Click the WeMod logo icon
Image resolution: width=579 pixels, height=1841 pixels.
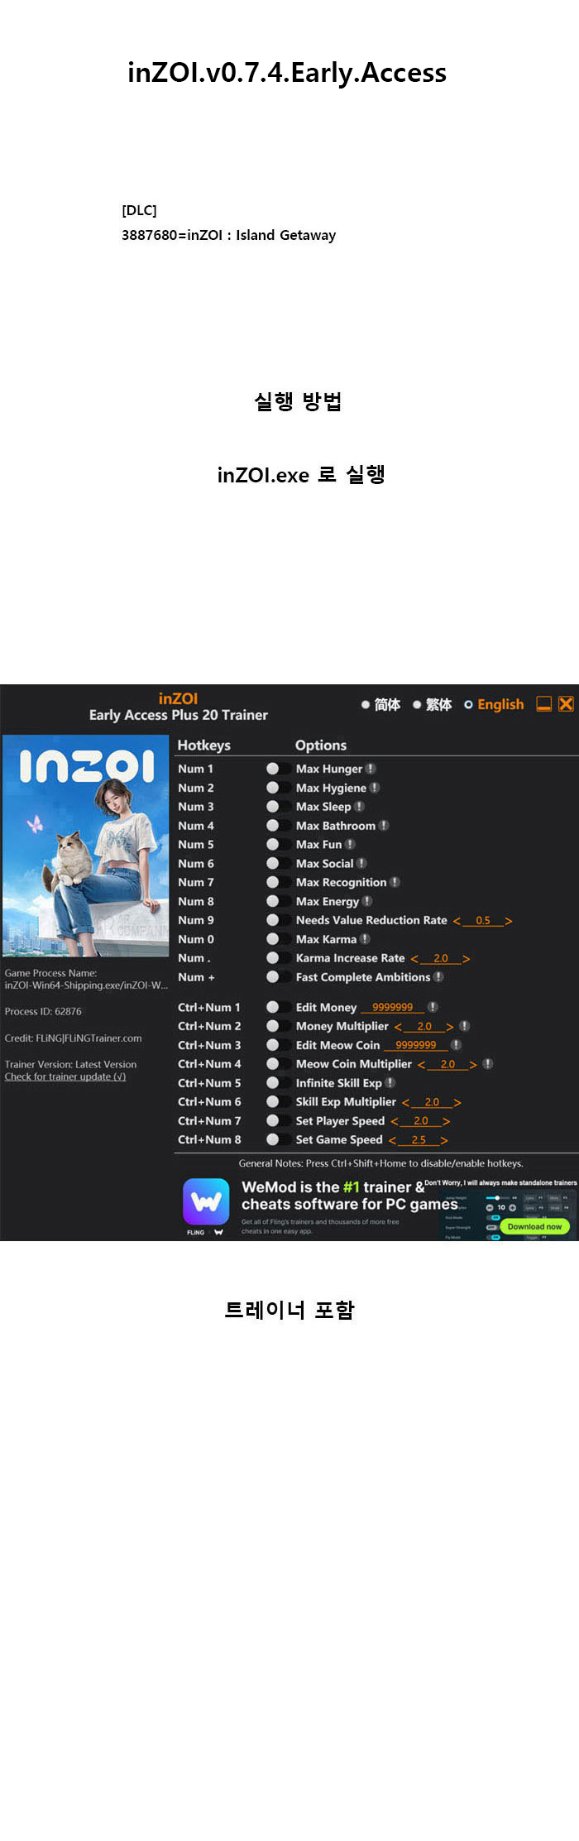point(206,1201)
